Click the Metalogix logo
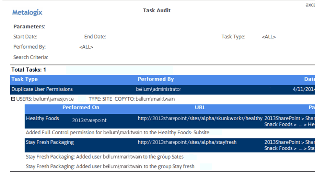The height and width of the screenshot is (173, 315). (x=27, y=12)
